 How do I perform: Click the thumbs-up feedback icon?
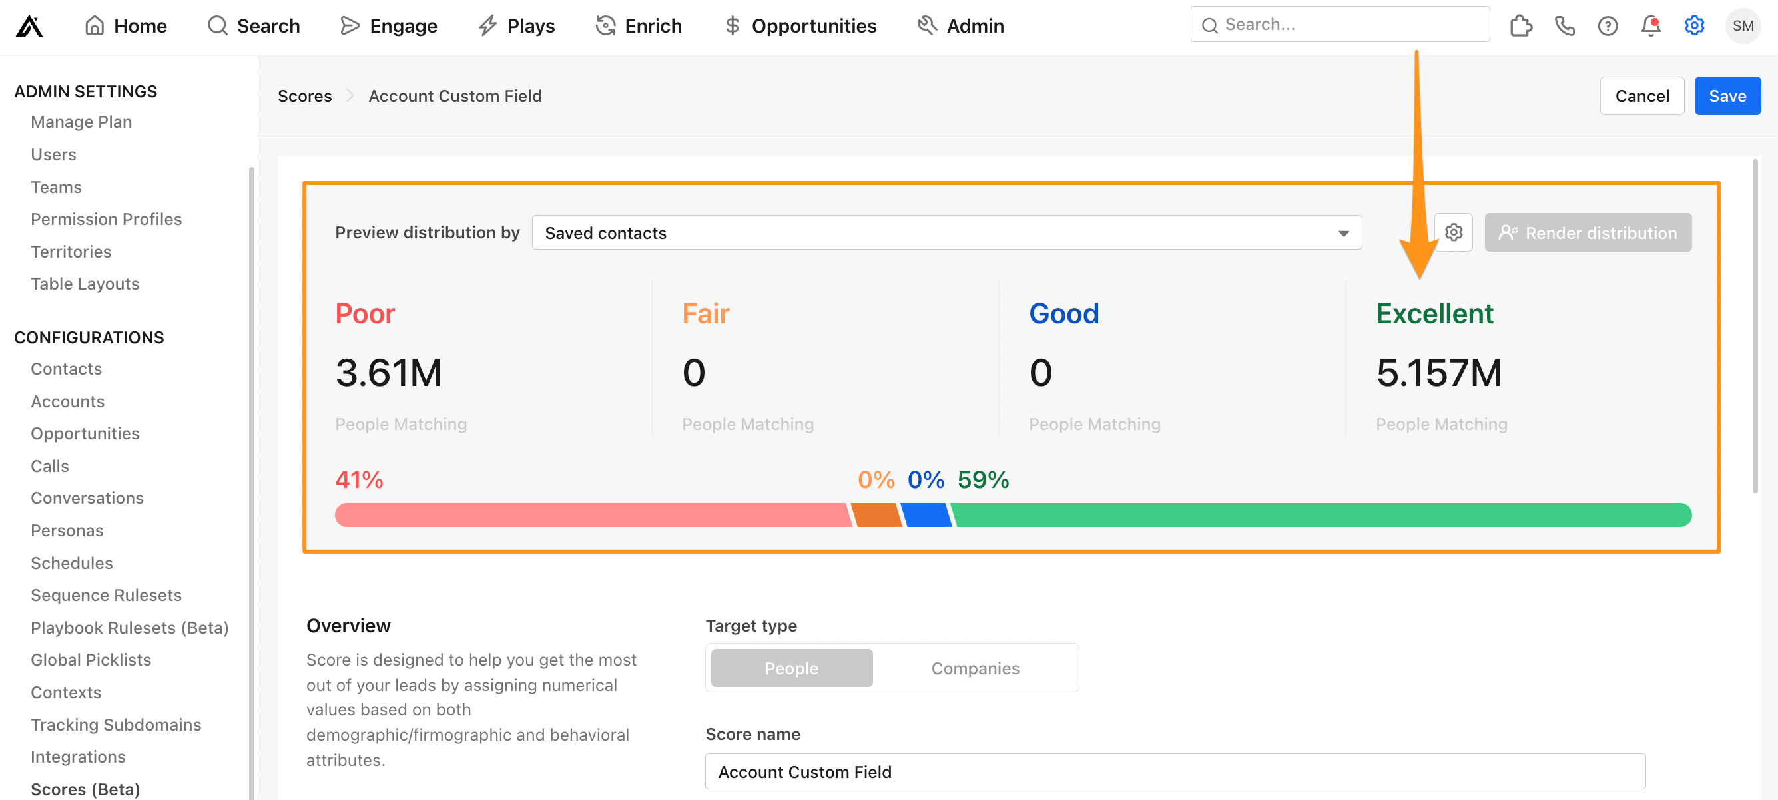click(x=1520, y=25)
